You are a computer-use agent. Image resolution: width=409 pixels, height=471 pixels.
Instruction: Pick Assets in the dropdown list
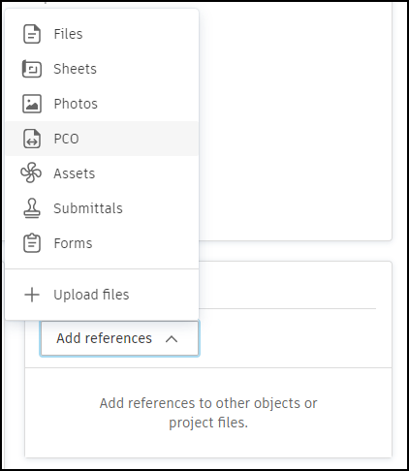click(x=102, y=173)
